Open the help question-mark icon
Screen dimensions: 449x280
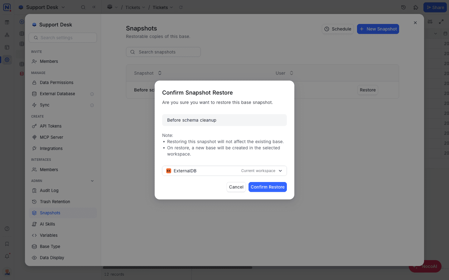(7, 229)
